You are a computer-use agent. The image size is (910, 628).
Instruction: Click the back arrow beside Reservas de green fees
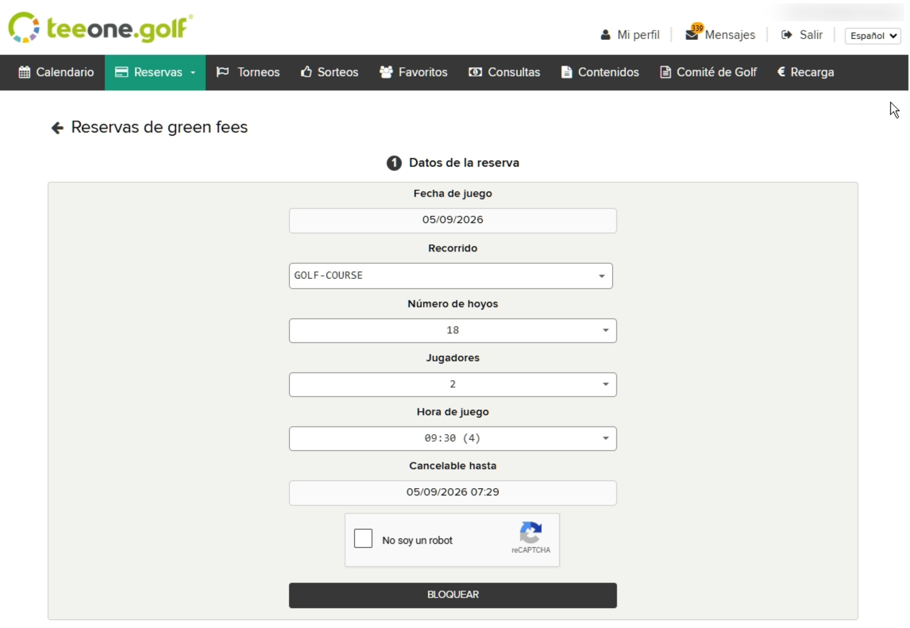57,128
